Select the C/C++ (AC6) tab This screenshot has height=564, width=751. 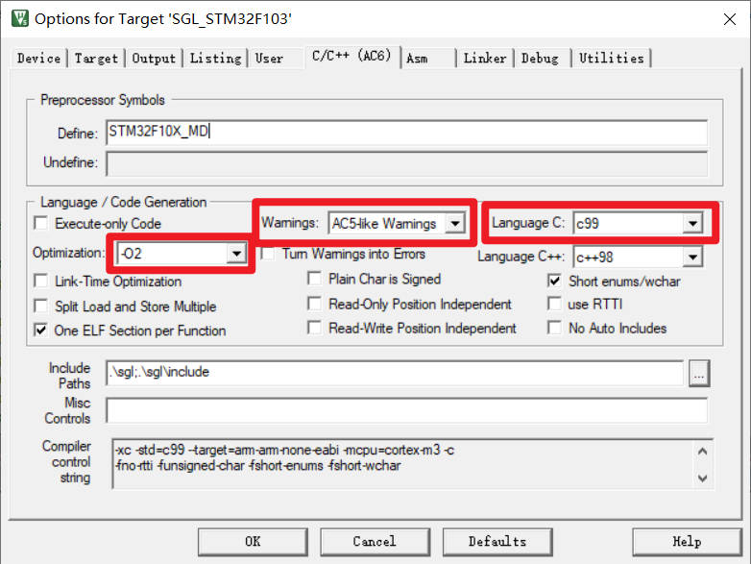point(352,56)
